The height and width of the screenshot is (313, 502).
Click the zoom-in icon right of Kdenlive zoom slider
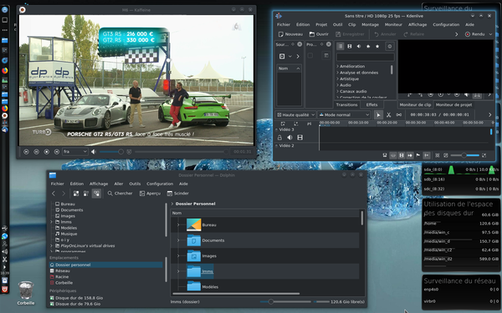point(484,155)
